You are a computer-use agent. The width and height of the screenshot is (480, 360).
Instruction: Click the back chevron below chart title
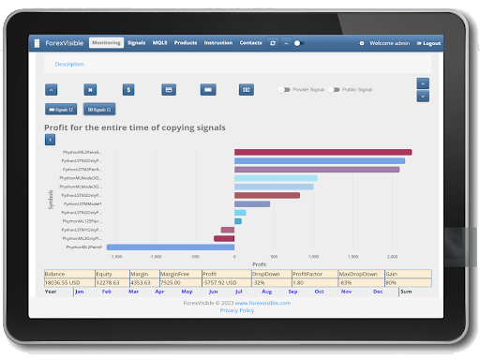tap(50, 140)
